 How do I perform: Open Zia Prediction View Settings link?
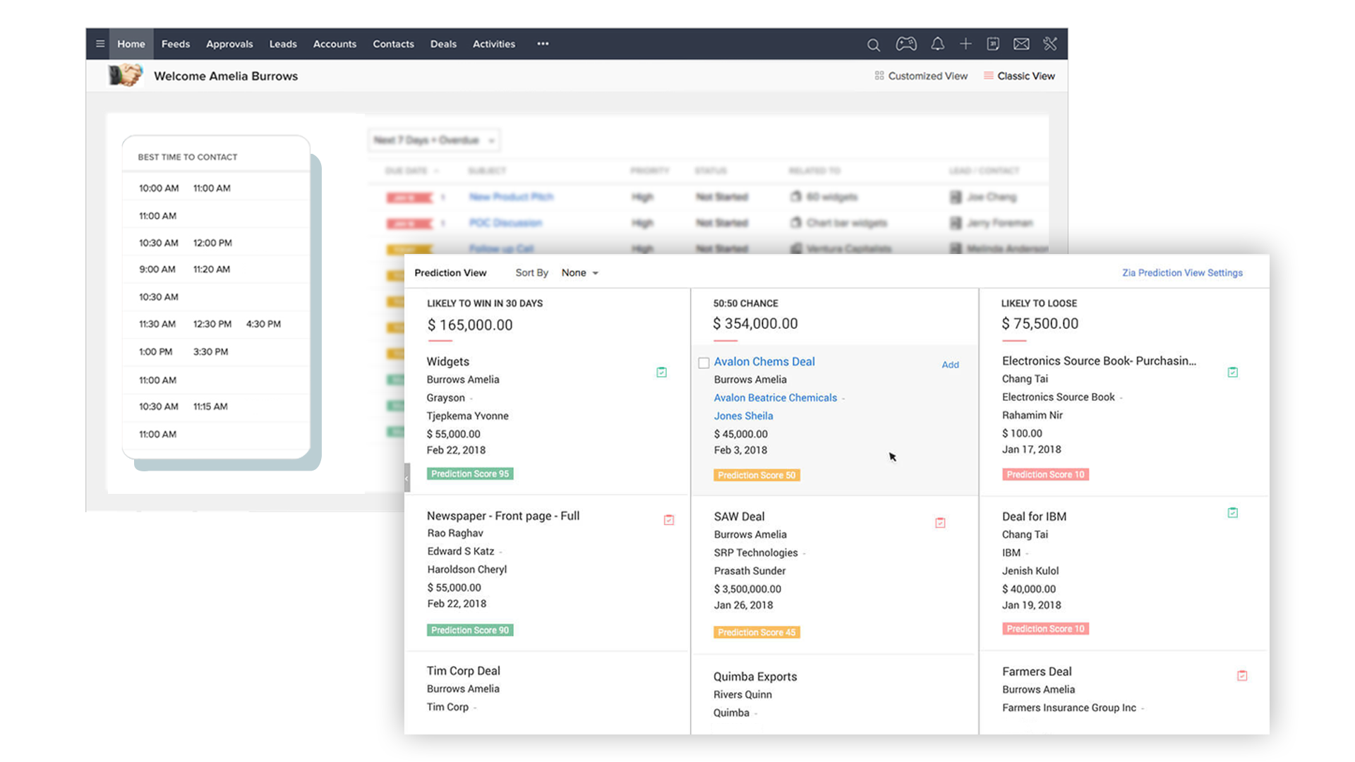coord(1182,273)
